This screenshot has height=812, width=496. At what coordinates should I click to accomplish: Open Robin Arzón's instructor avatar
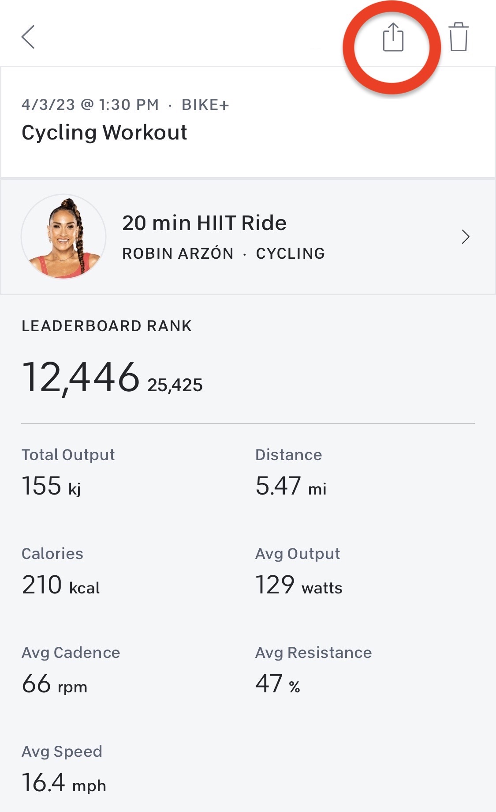(64, 237)
